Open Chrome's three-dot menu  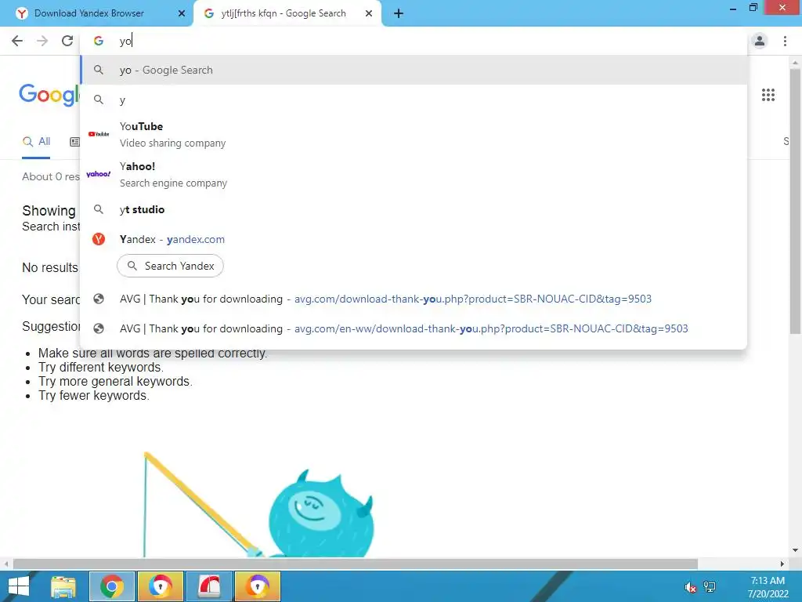pyautogui.click(x=785, y=41)
